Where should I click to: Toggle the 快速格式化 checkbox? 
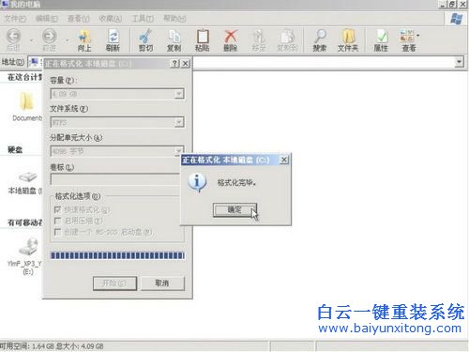57,209
